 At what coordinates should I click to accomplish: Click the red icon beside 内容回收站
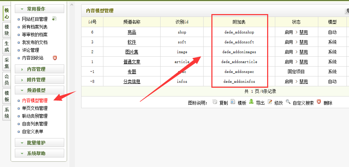54,58
